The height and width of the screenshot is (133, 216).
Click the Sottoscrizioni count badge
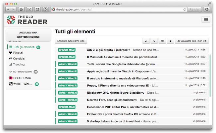point(36,72)
